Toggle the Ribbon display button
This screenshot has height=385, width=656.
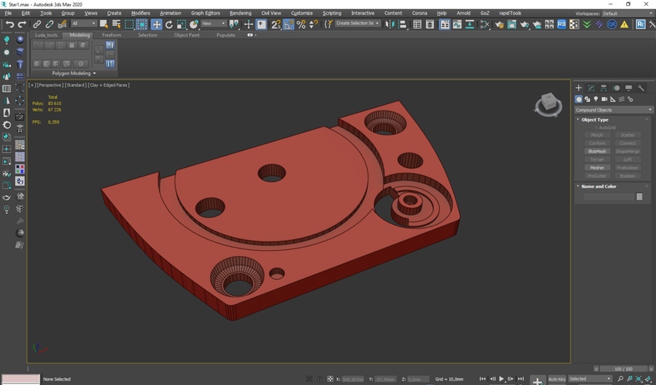point(444,24)
